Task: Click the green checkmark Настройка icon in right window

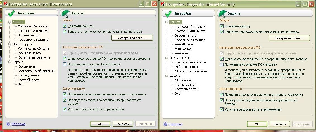Action: click(168, 13)
